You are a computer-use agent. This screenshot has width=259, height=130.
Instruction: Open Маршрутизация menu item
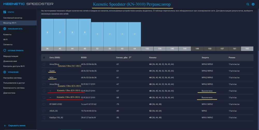[x=11, y=56]
